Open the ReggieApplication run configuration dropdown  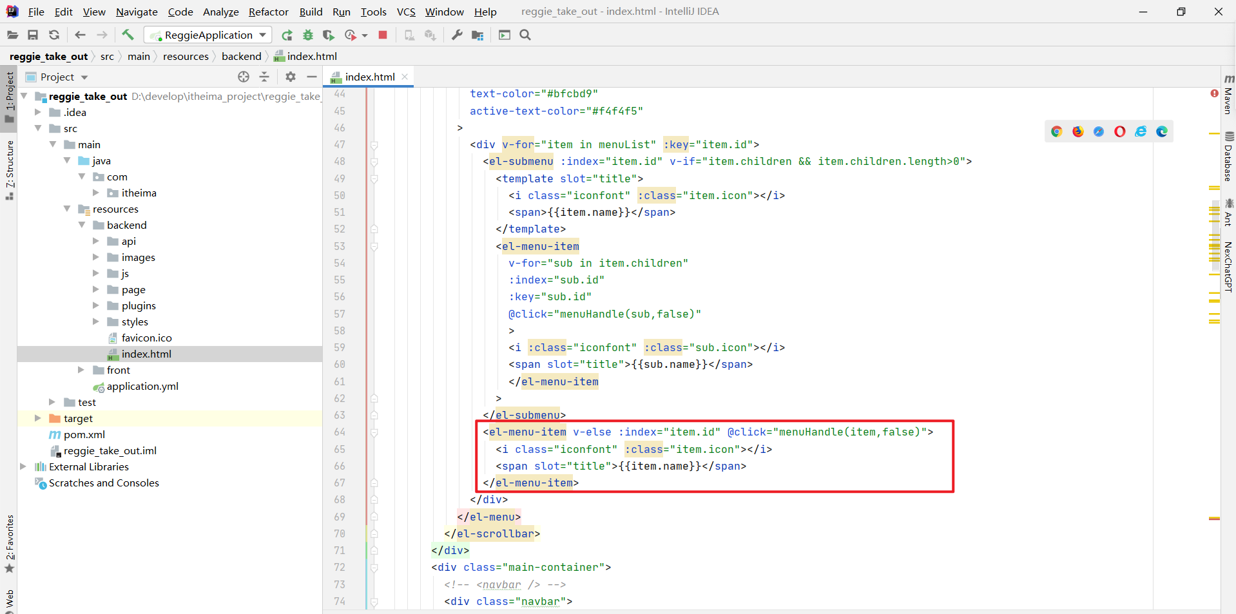(208, 35)
